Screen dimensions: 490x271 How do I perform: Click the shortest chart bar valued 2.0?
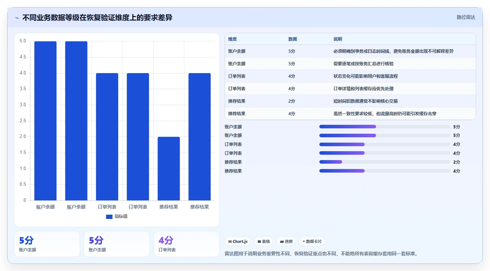169,169
